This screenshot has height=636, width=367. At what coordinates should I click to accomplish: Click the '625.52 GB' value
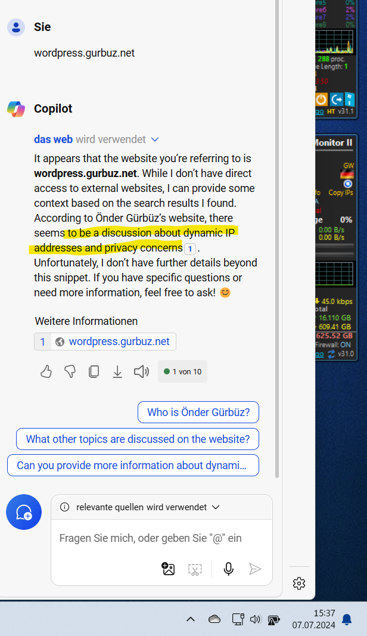(335, 336)
